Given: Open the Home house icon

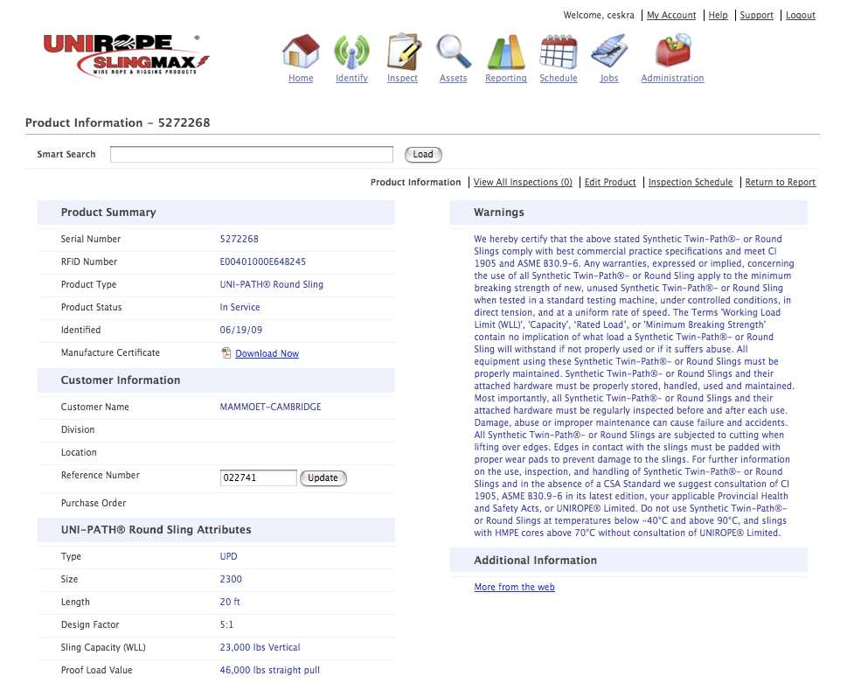Looking at the screenshot, I should [x=301, y=51].
